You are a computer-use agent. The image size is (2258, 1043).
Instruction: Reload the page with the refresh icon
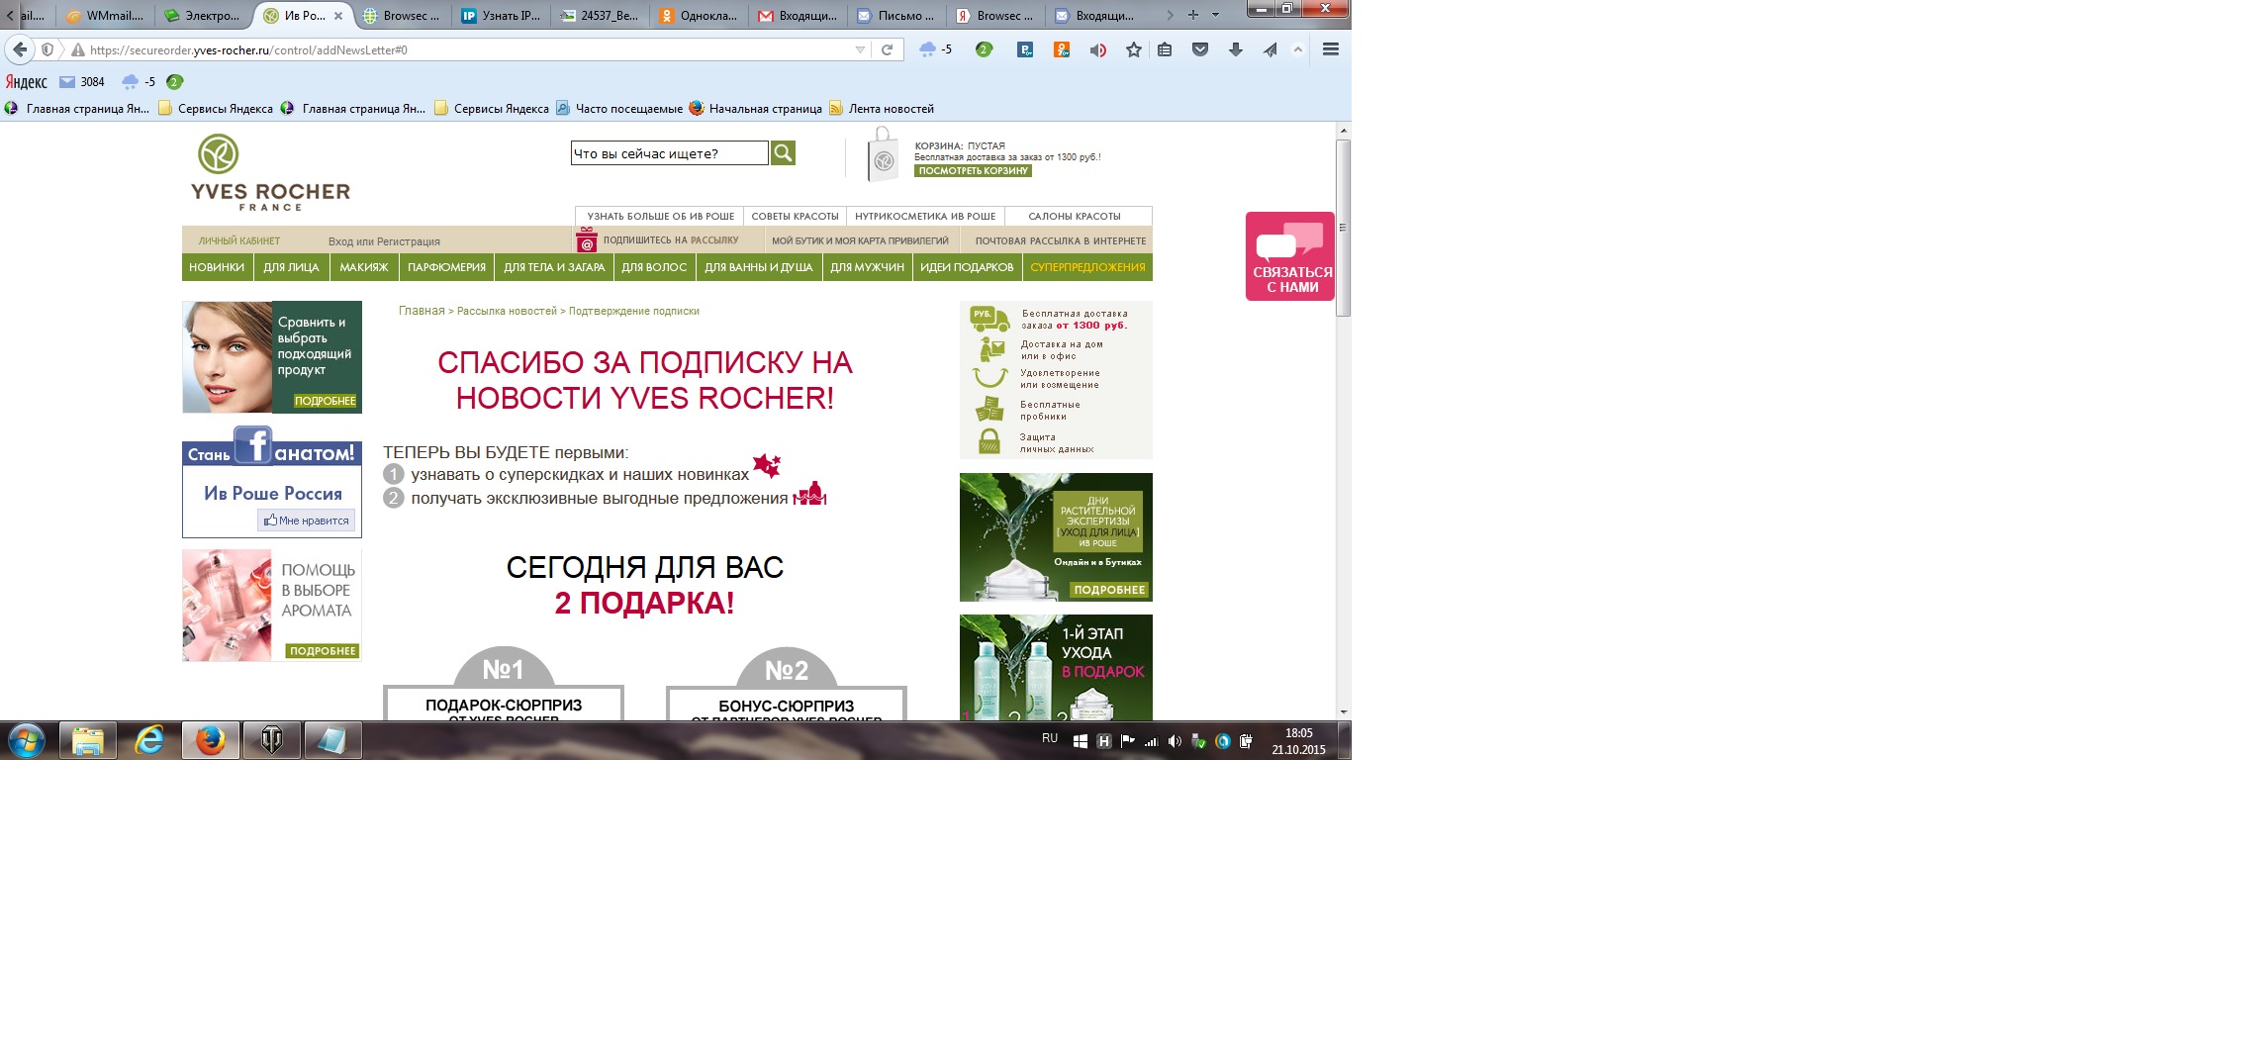click(888, 49)
